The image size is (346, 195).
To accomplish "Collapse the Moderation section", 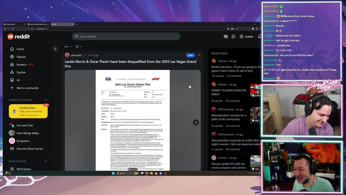I will [x=45, y=161].
